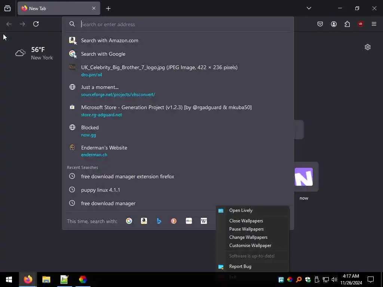Search this time with Google icon

click(129, 221)
